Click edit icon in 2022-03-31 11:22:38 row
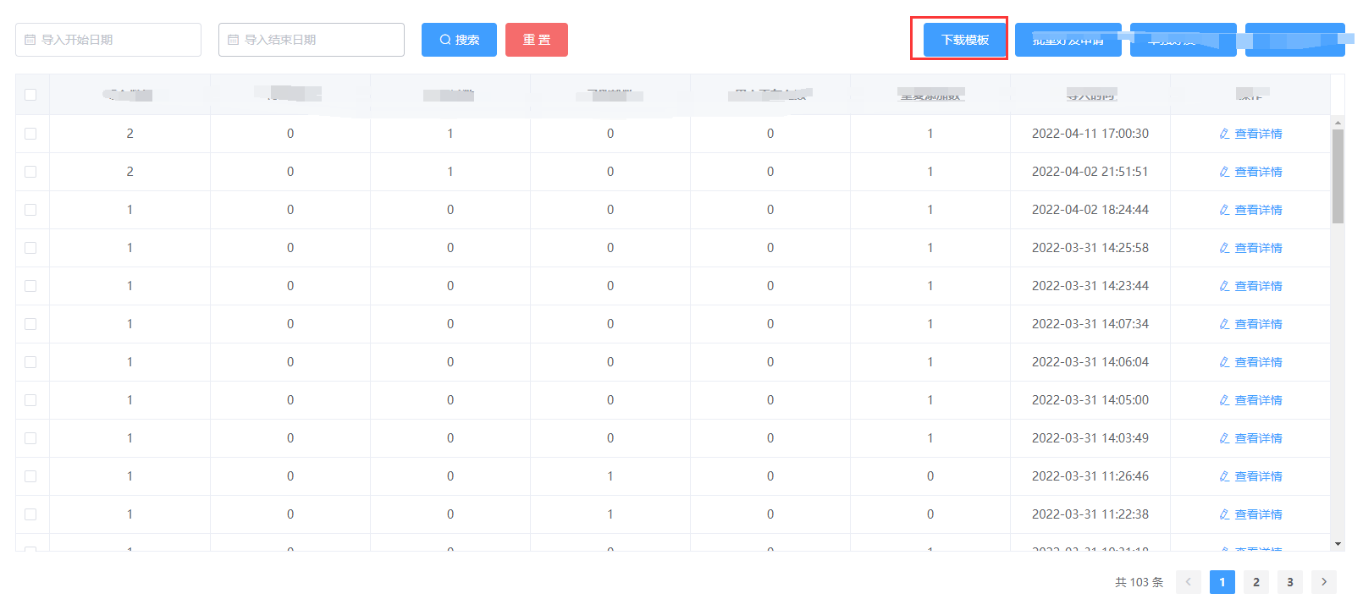 click(1224, 514)
